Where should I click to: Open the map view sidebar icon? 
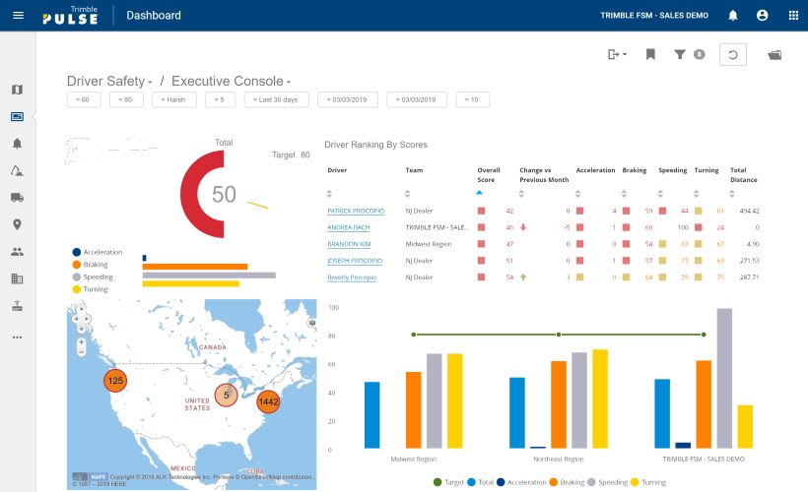coord(17,90)
